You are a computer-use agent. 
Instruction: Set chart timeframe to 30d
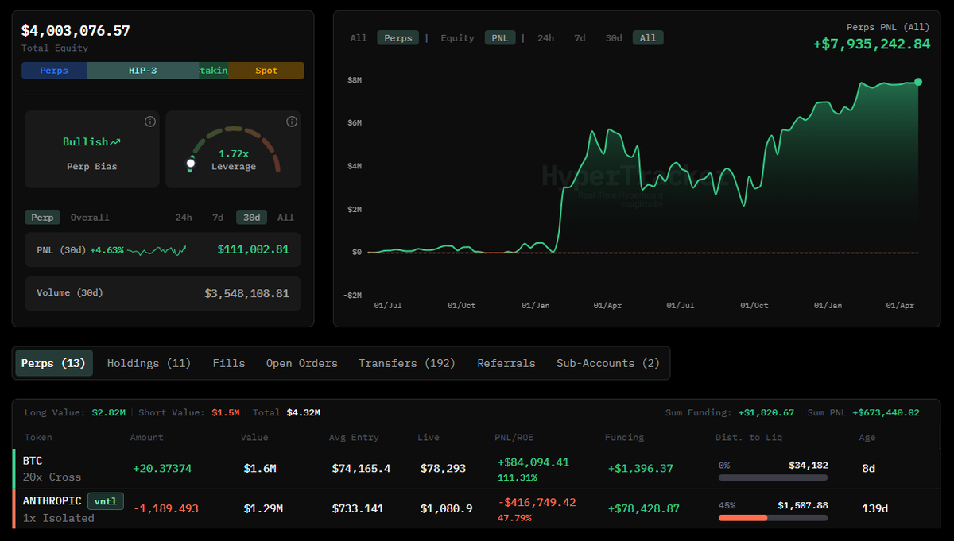coord(614,37)
